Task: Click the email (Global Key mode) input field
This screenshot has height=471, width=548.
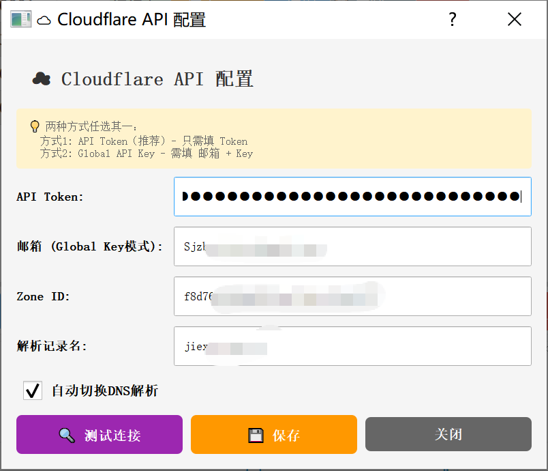Action: 352,246
